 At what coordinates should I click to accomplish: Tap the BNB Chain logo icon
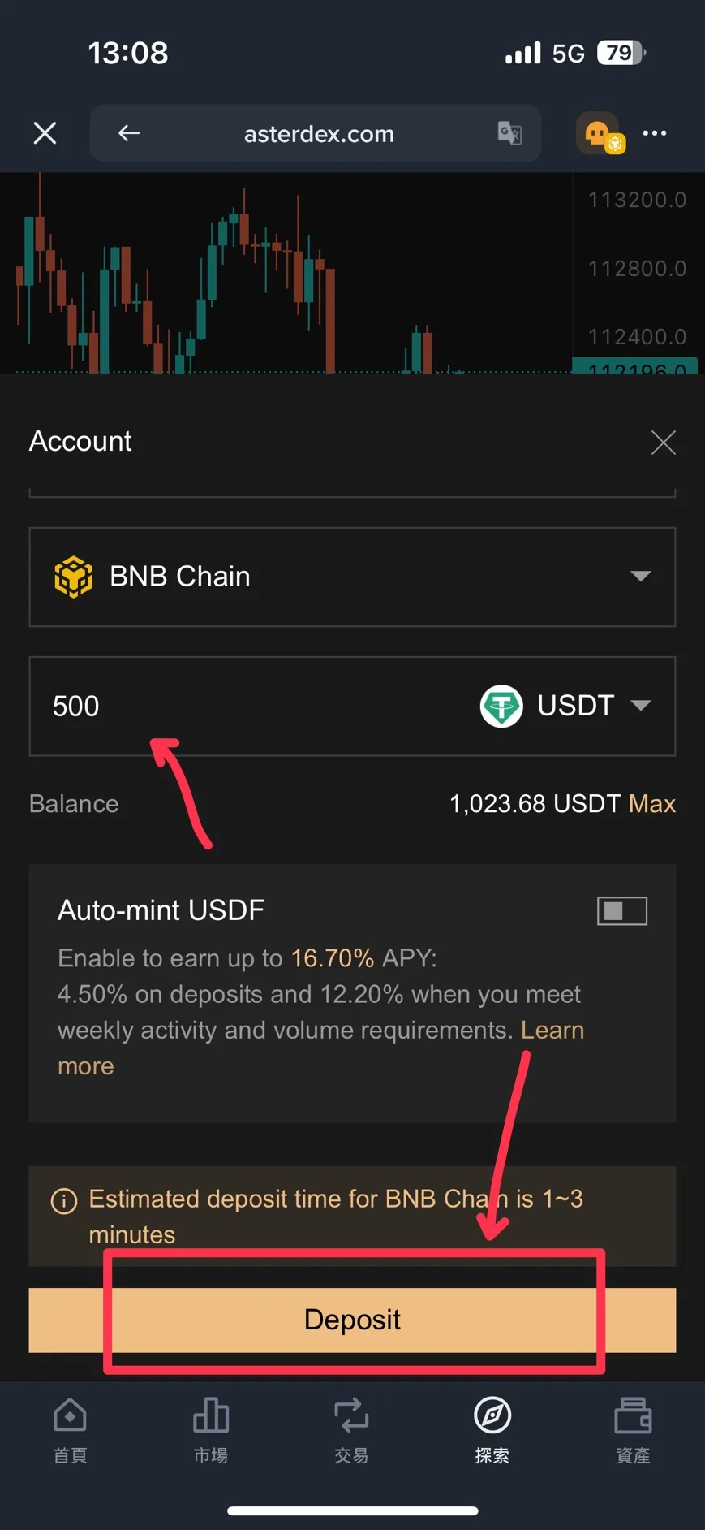click(x=73, y=577)
